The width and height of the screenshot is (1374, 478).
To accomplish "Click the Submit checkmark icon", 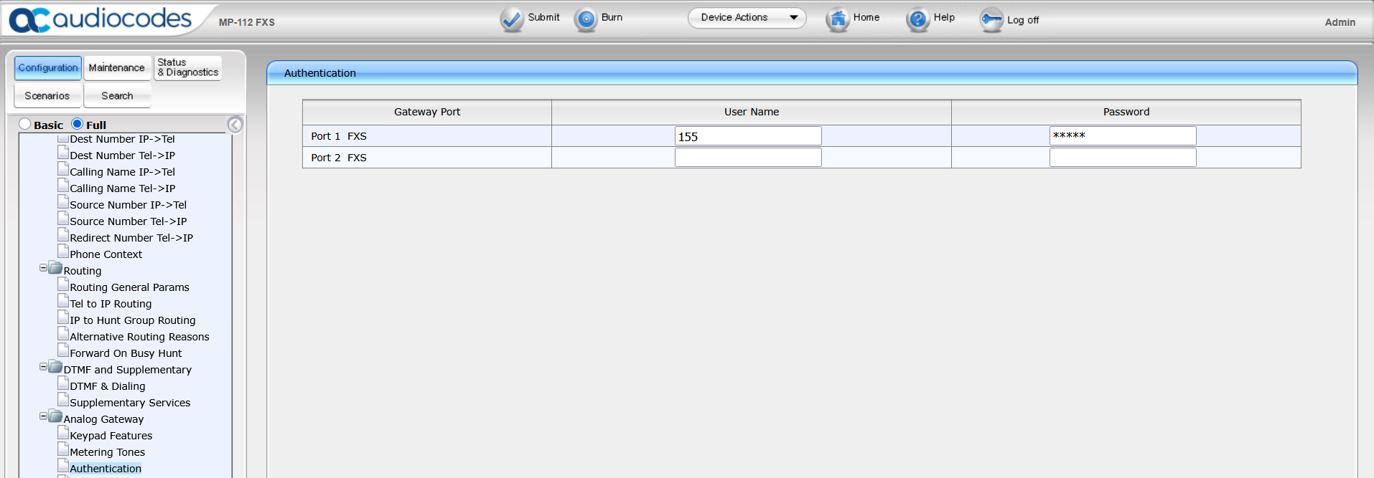I will (511, 19).
